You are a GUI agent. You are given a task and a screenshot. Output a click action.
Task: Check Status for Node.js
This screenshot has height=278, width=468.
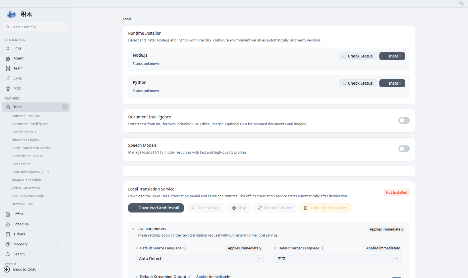pos(358,56)
